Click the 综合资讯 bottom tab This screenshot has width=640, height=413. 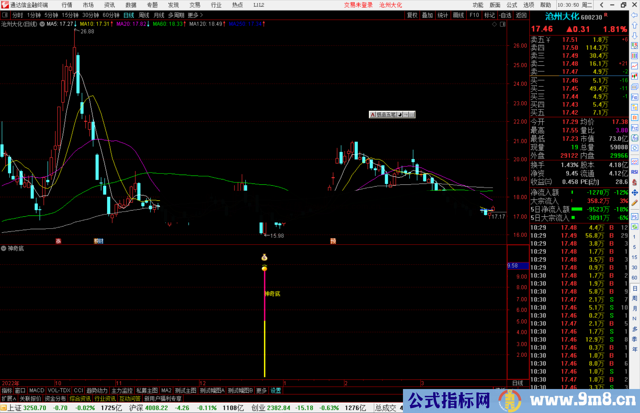click(x=80, y=399)
